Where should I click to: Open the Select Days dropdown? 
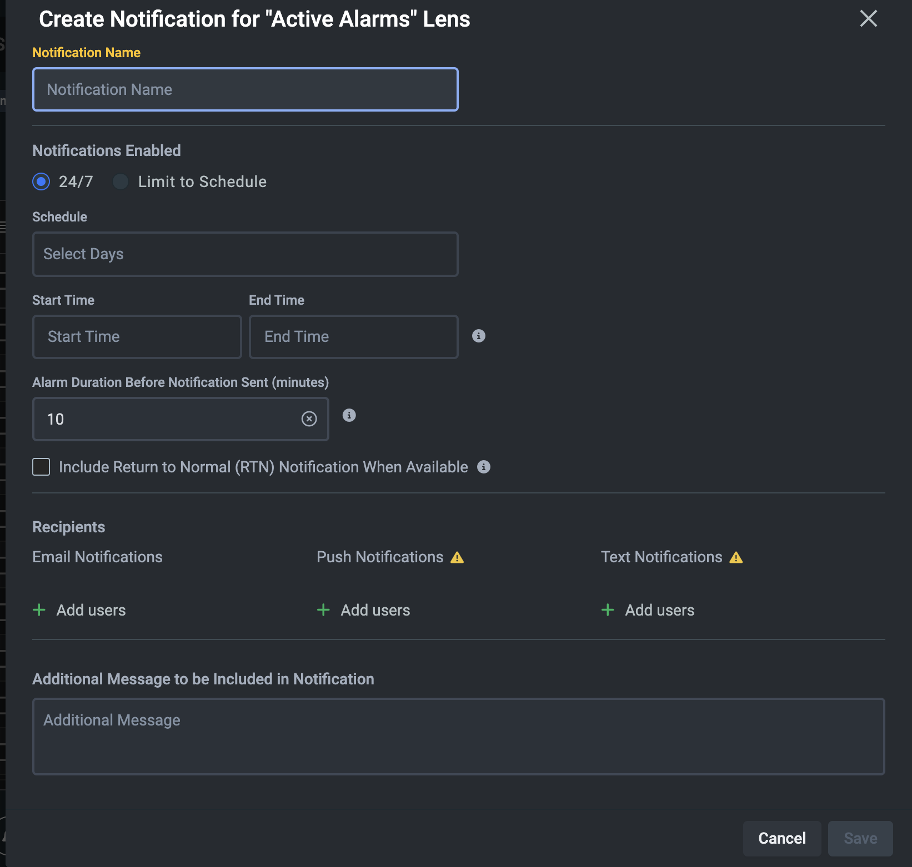tap(245, 254)
